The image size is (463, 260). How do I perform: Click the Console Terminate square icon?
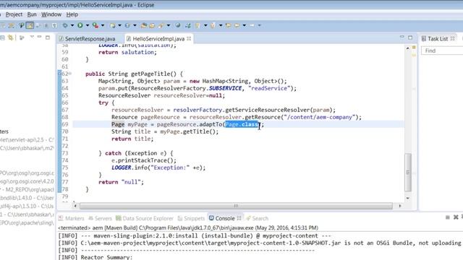click(x=448, y=217)
